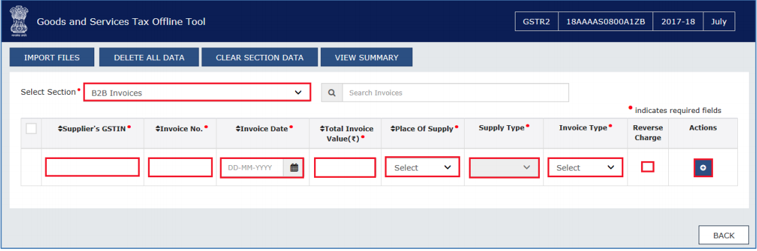
Task: Open VIEW SUMMARY
Action: pos(366,58)
